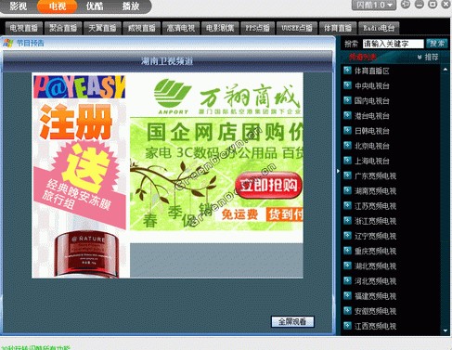This screenshot has height=350, width=452.
Task: Select the 高清电视 sub-tab
Action: pyautogui.click(x=181, y=28)
